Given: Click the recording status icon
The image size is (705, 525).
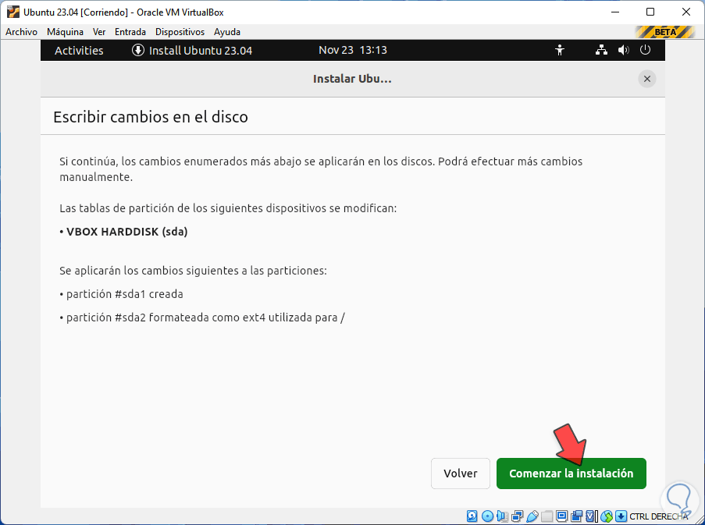Looking at the screenshot, I should (576, 516).
